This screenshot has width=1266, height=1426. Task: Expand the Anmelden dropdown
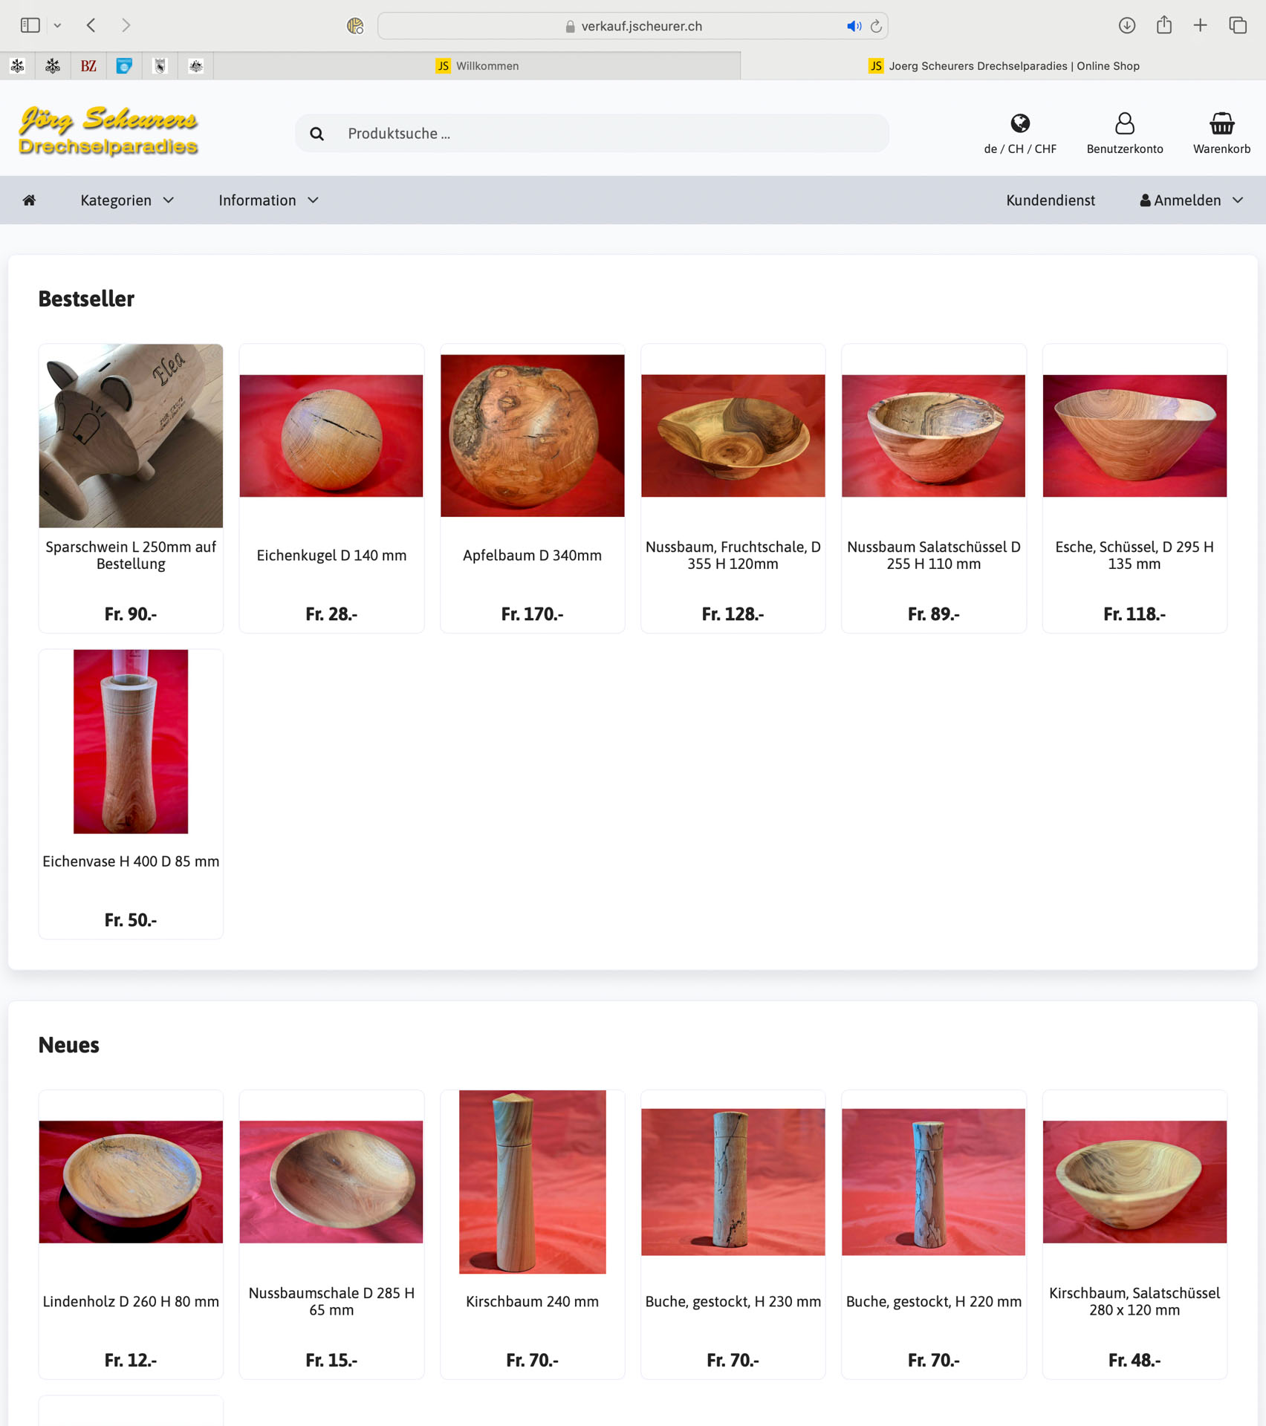pyautogui.click(x=1192, y=201)
